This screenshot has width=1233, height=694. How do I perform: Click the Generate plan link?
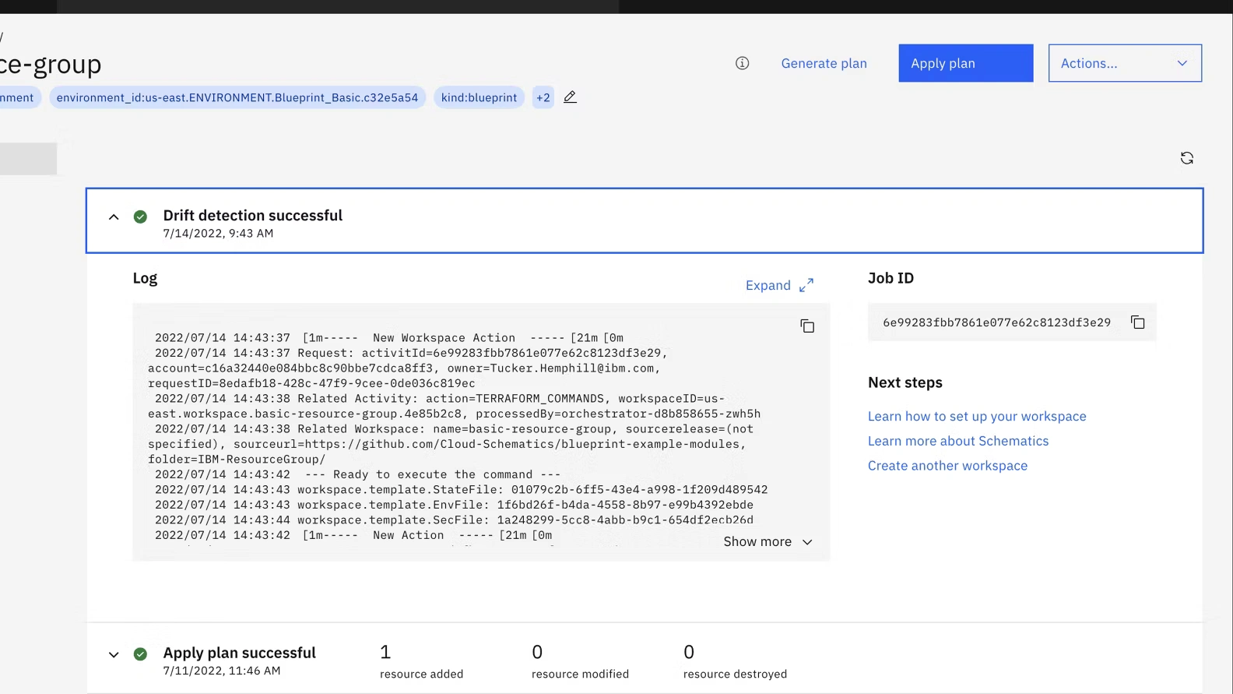(824, 63)
